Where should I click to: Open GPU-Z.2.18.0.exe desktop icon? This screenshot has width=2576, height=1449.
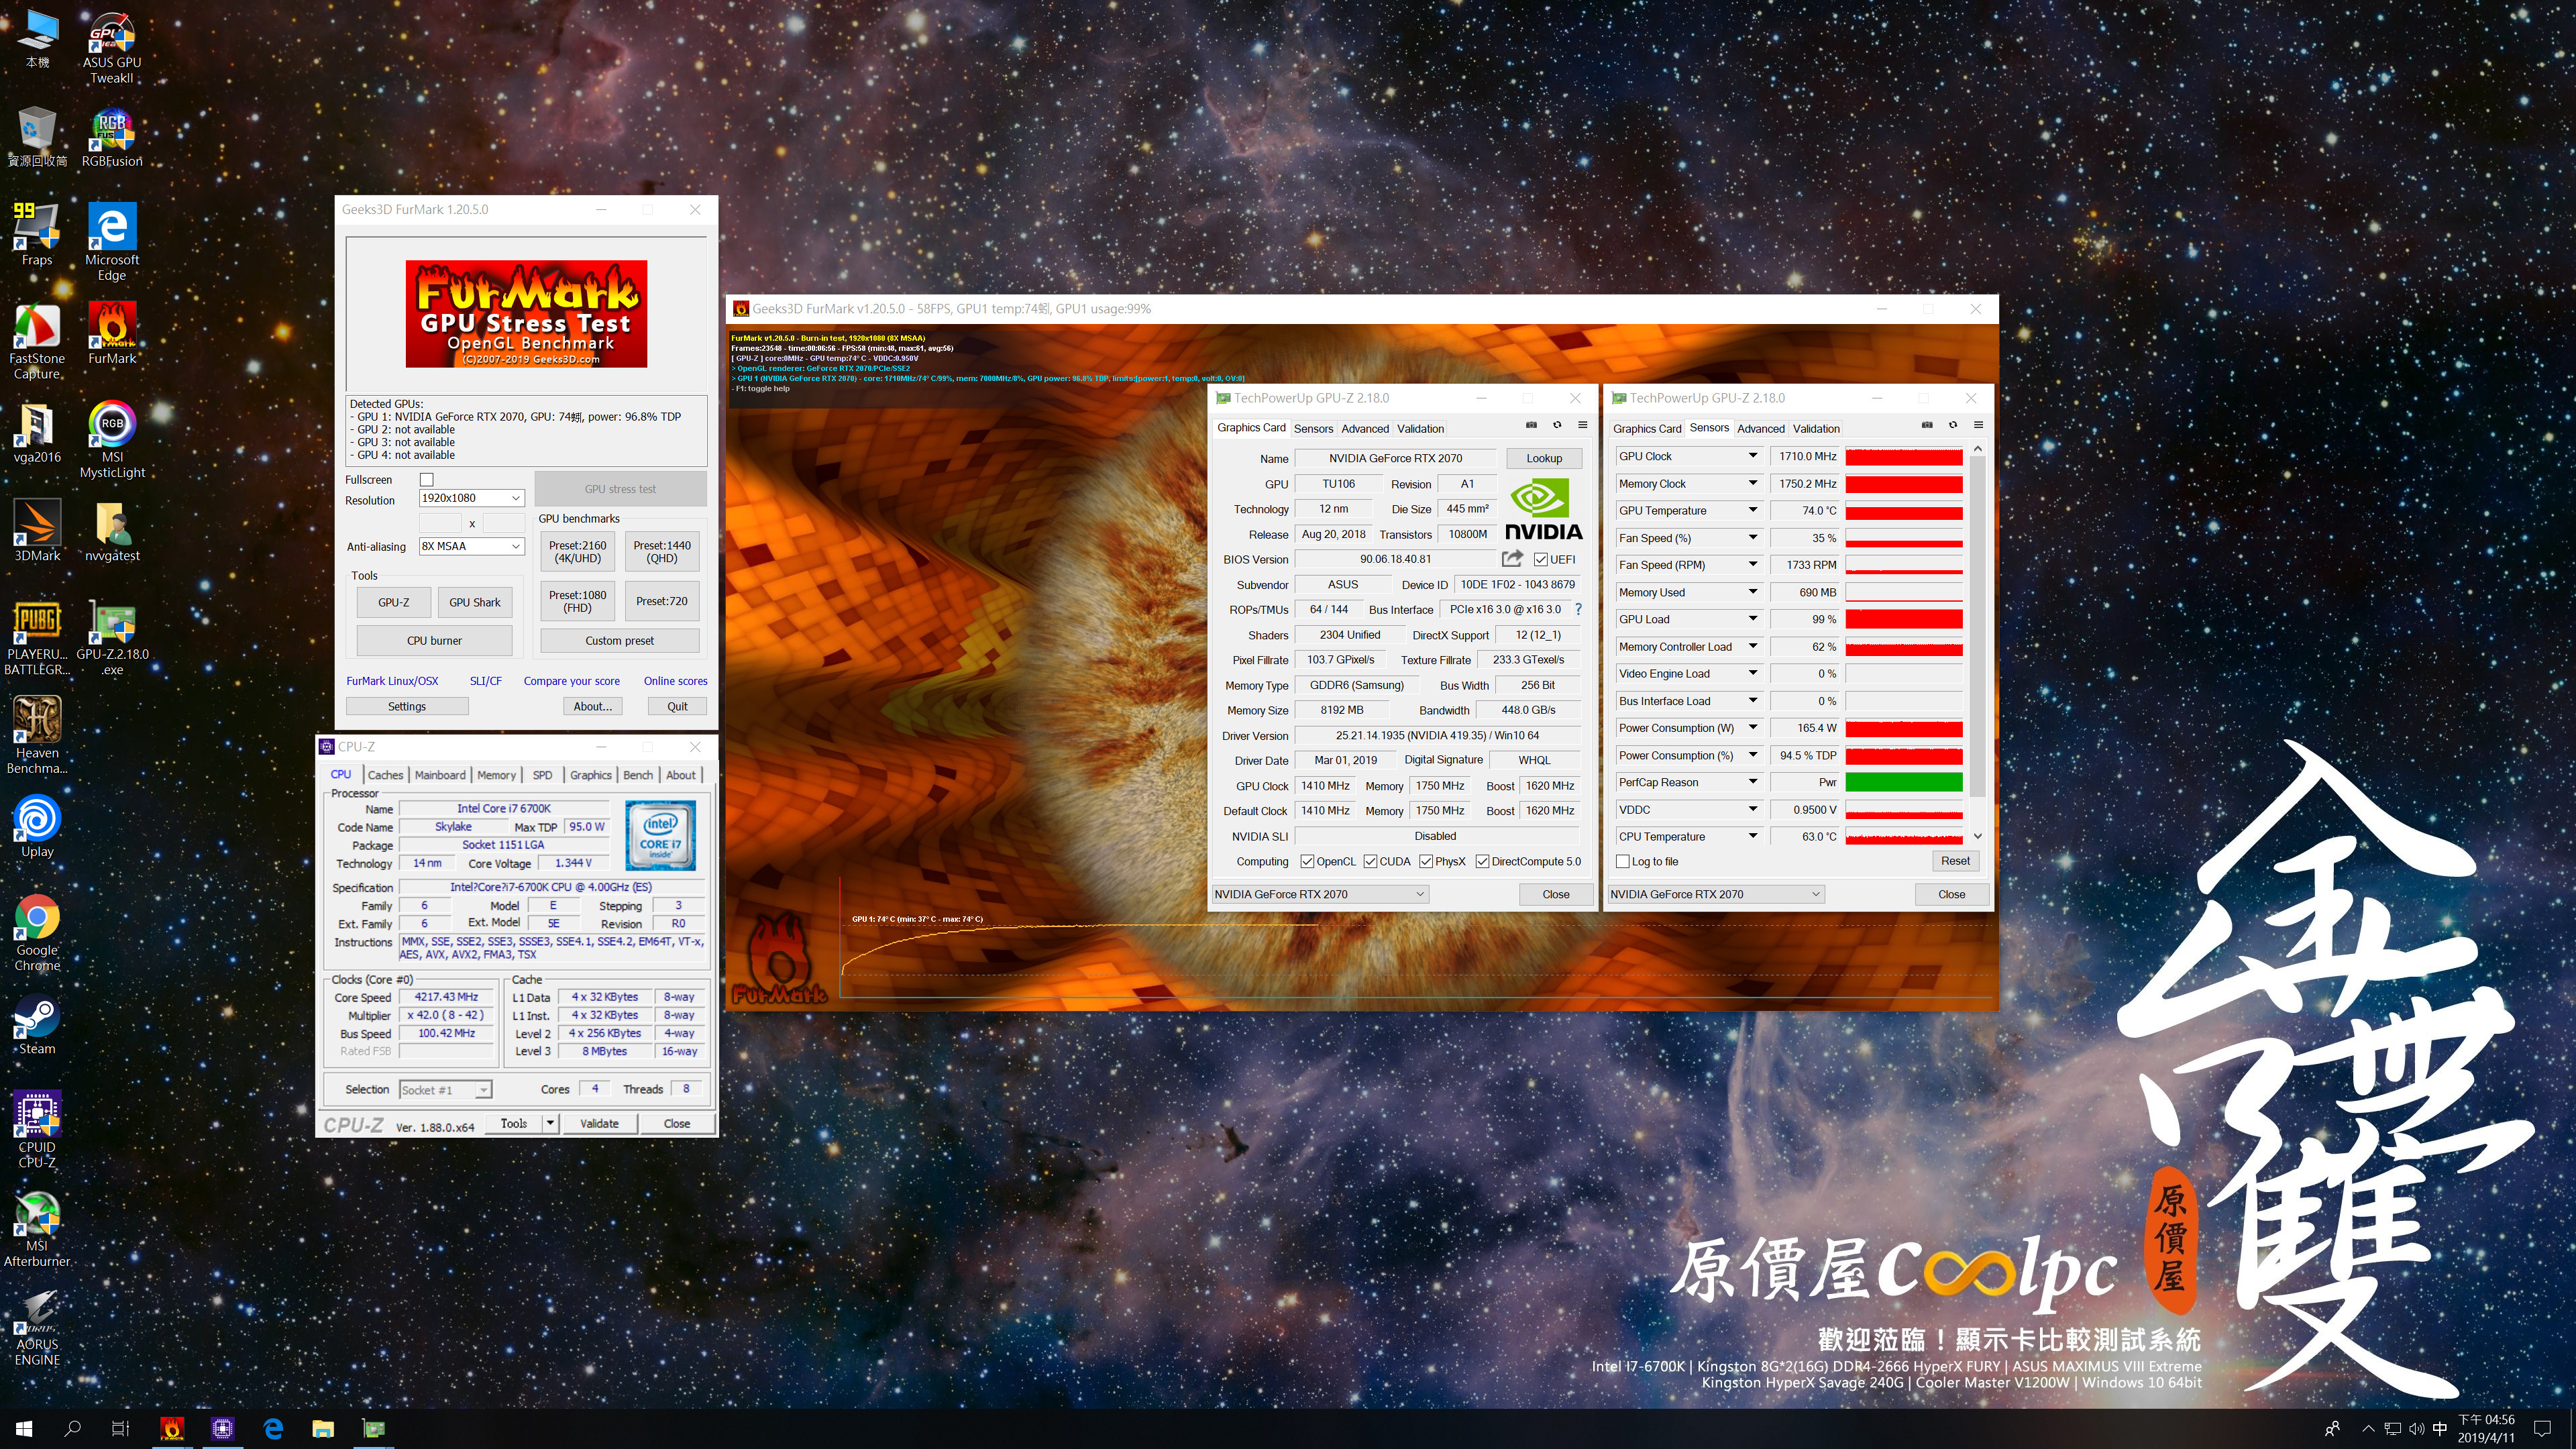[111, 637]
